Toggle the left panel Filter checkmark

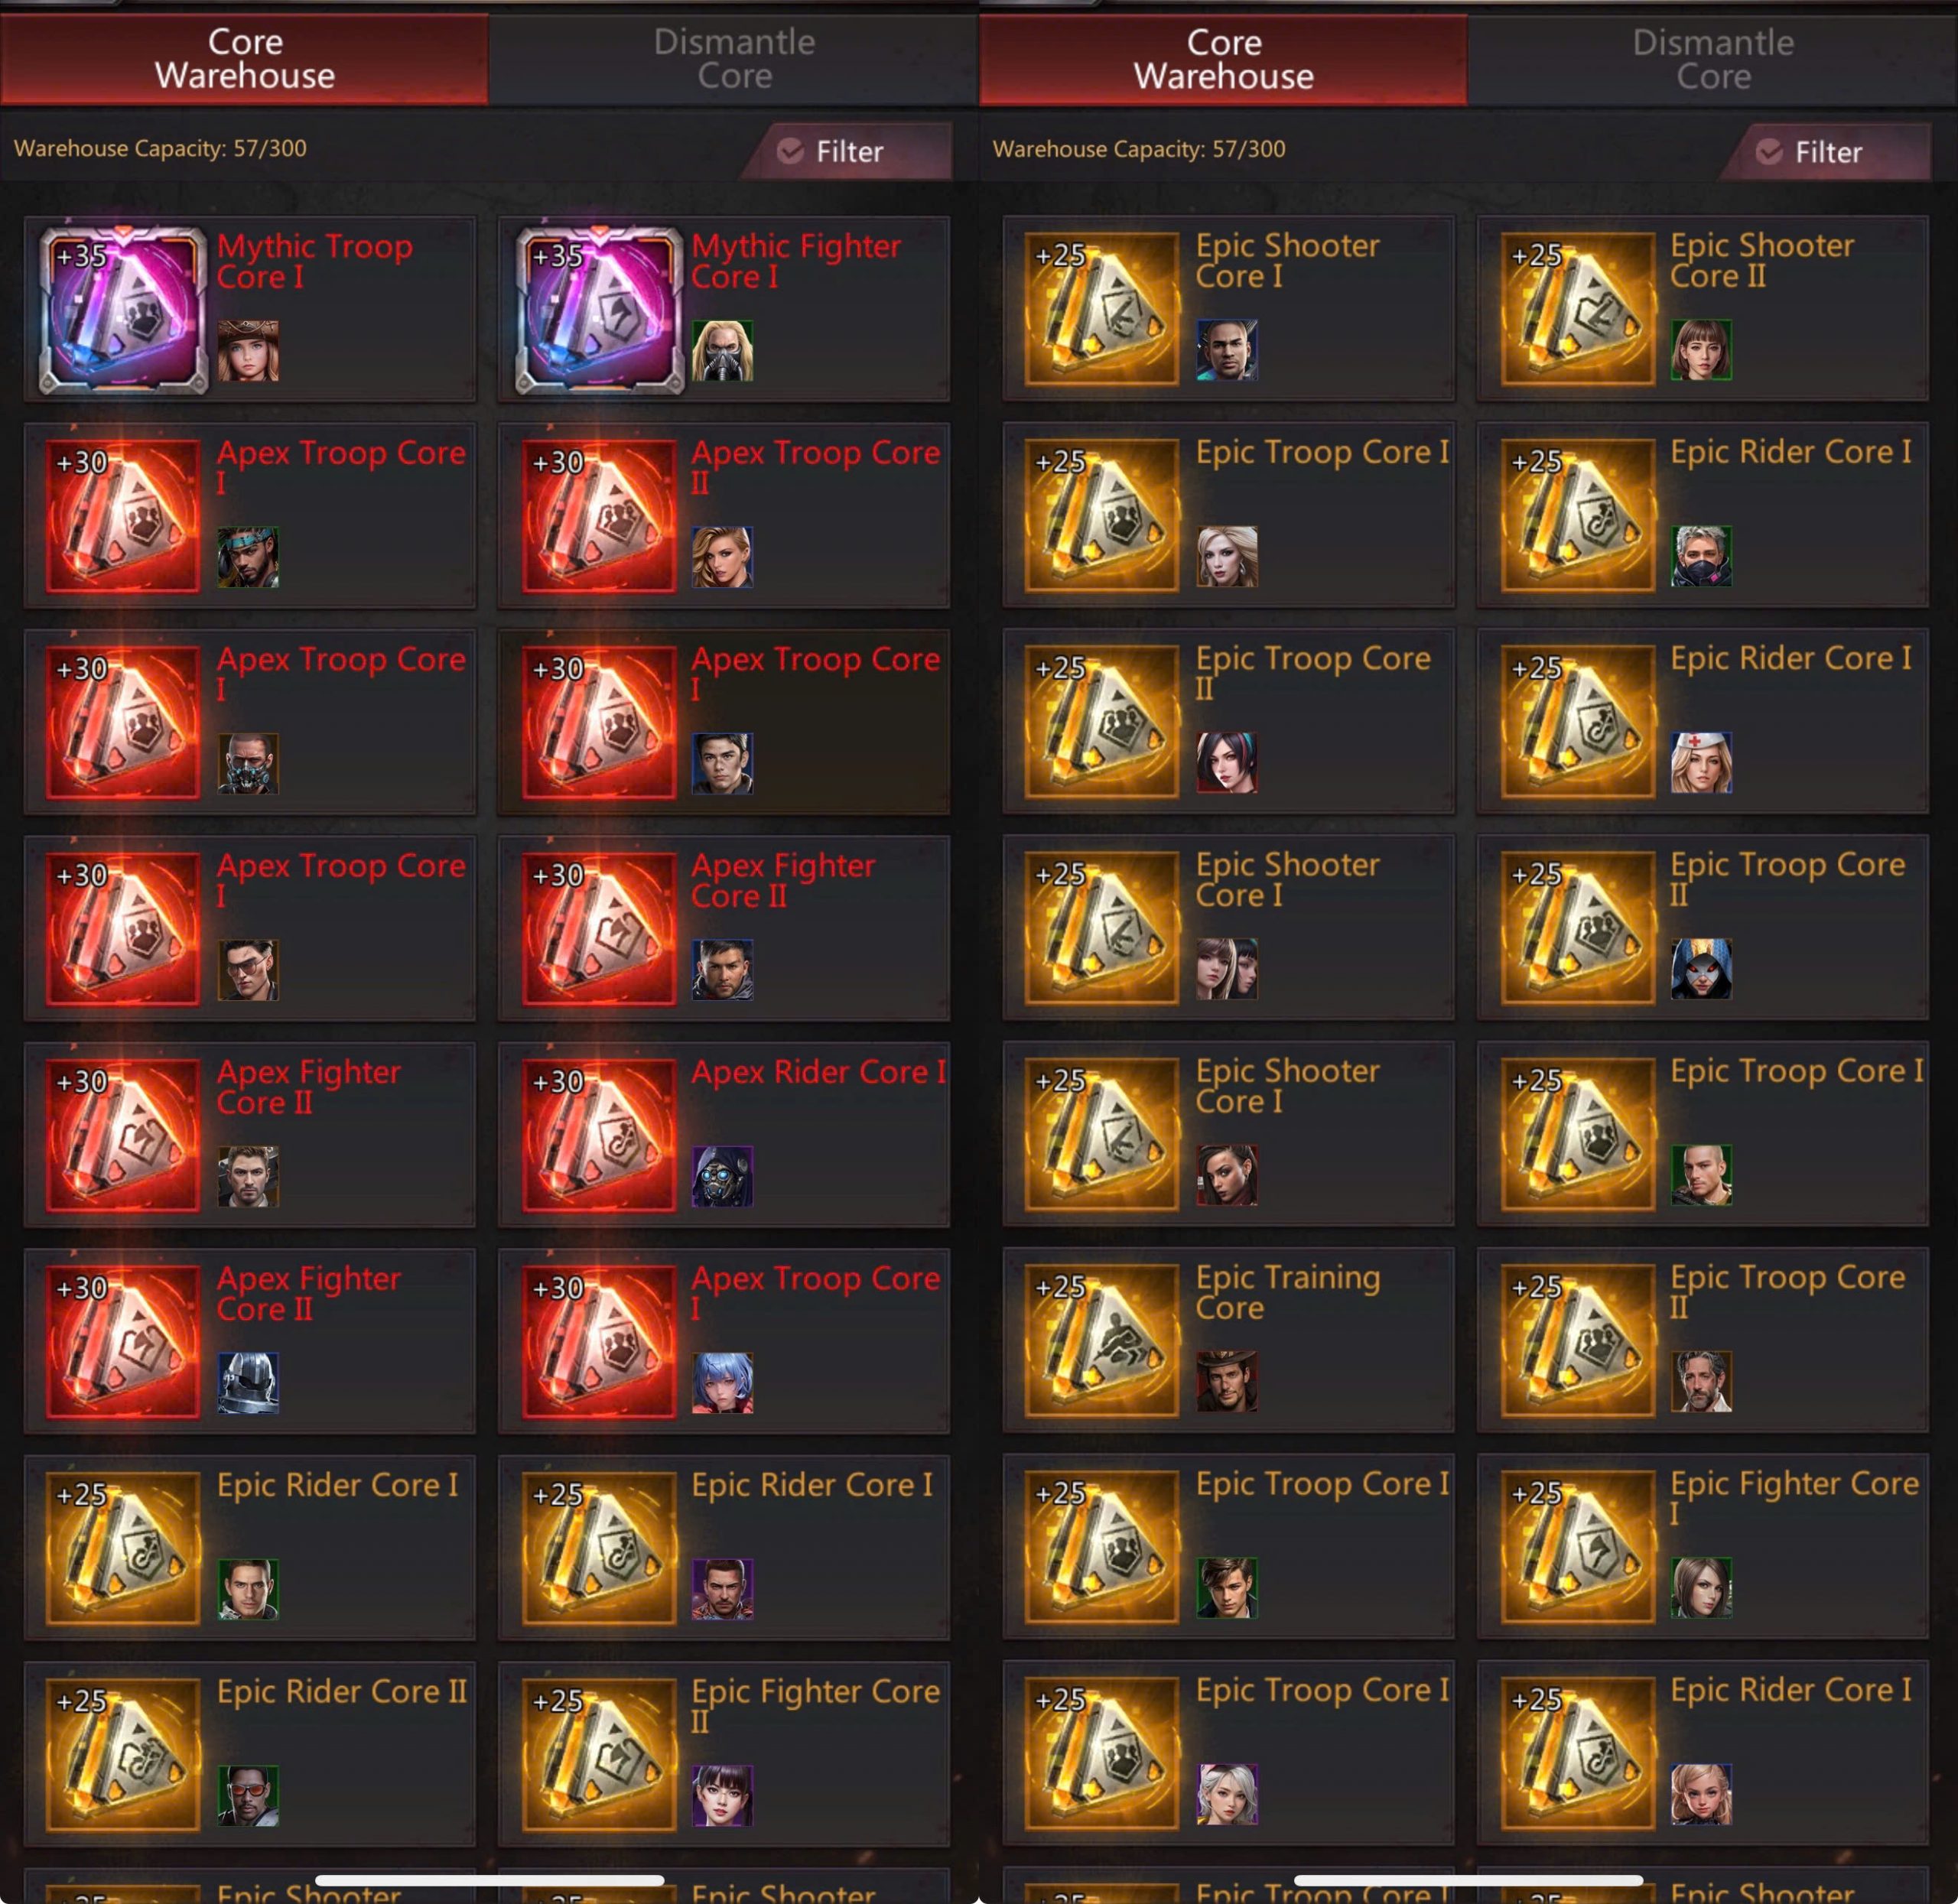click(791, 151)
